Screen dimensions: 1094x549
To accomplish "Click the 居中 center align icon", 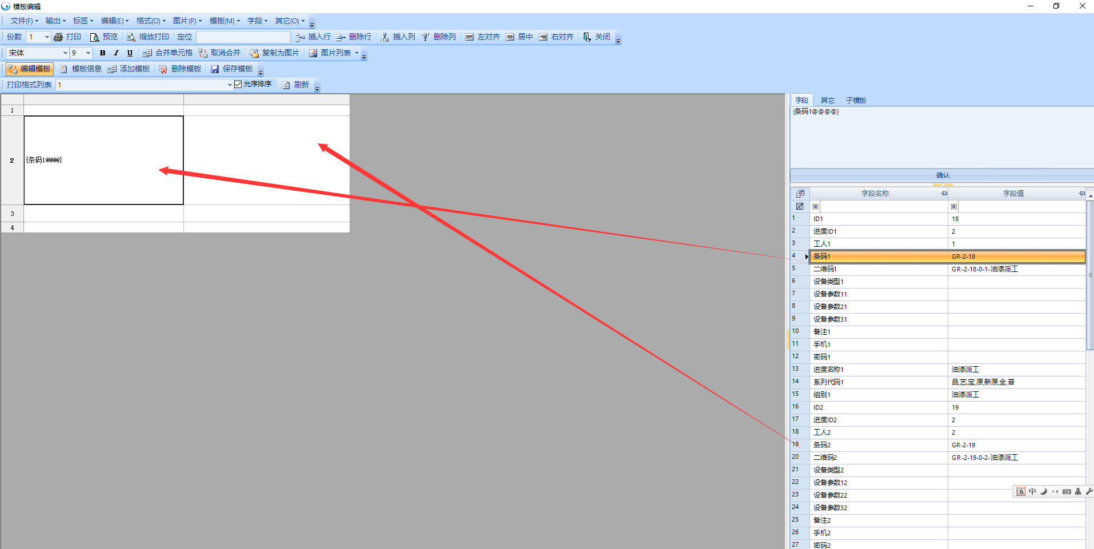I will [510, 37].
